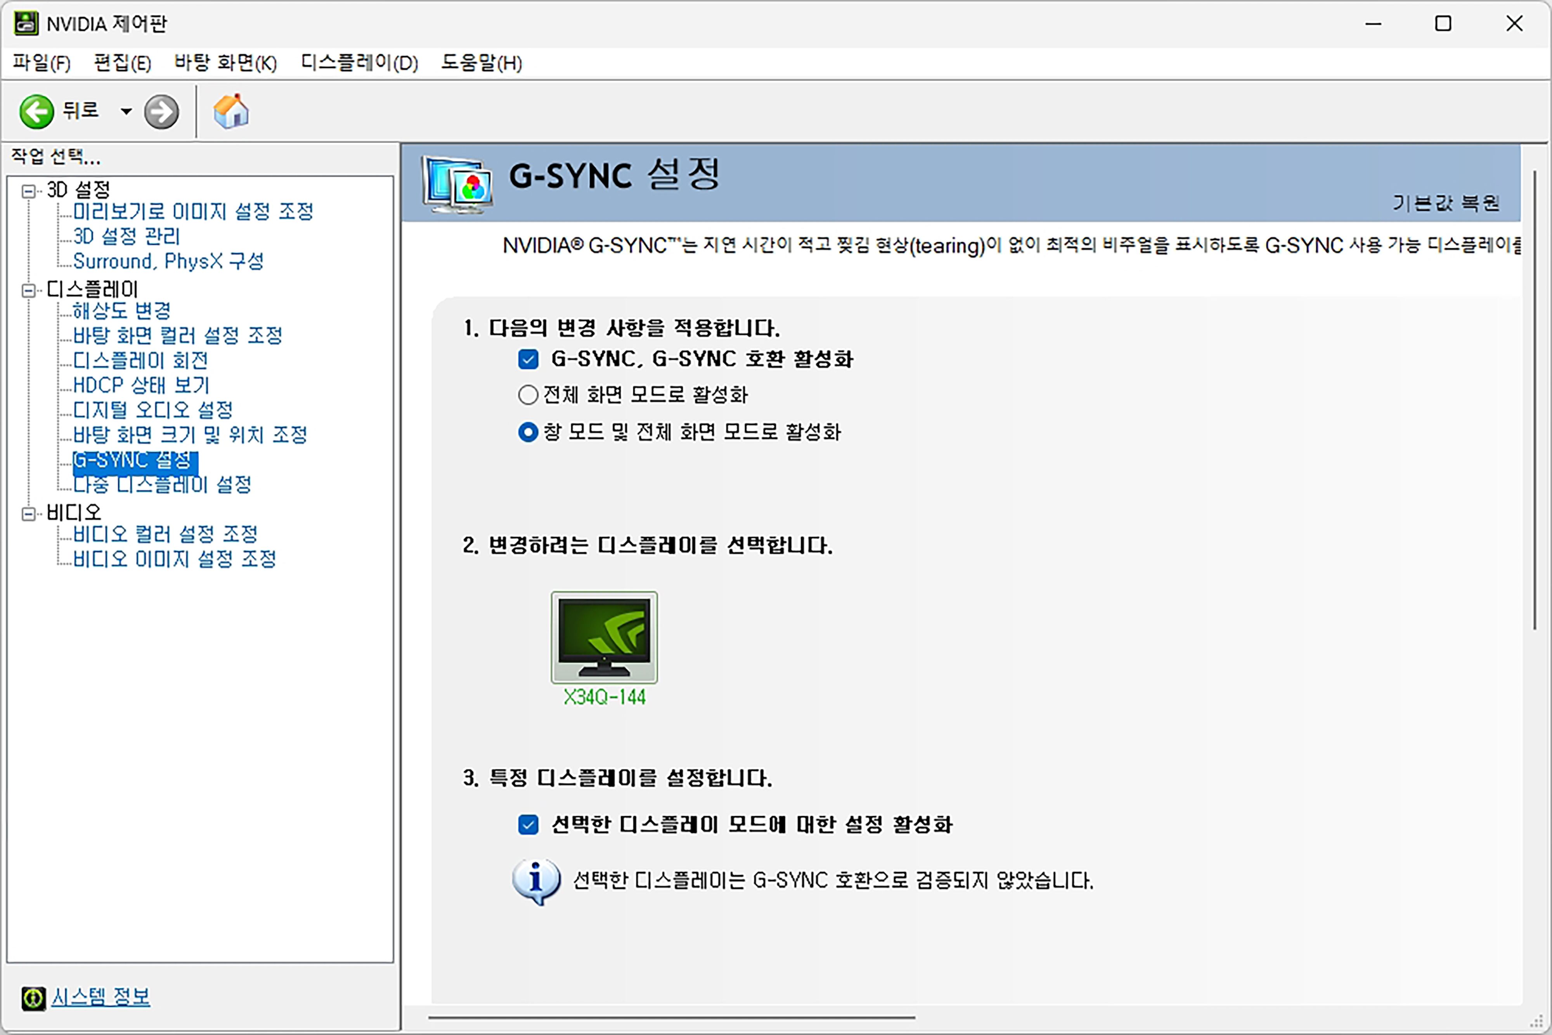Image resolution: width=1552 pixels, height=1035 pixels.
Task: Click the NVIDIA title bar app icon
Action: point(26,23)
